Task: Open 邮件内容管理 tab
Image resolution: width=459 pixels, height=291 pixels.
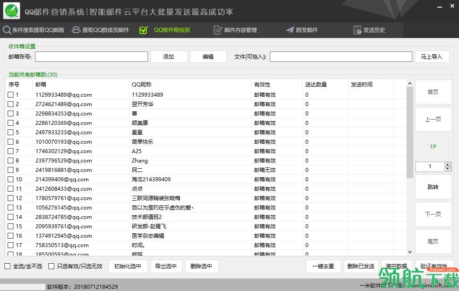Action: click(241, 30)
